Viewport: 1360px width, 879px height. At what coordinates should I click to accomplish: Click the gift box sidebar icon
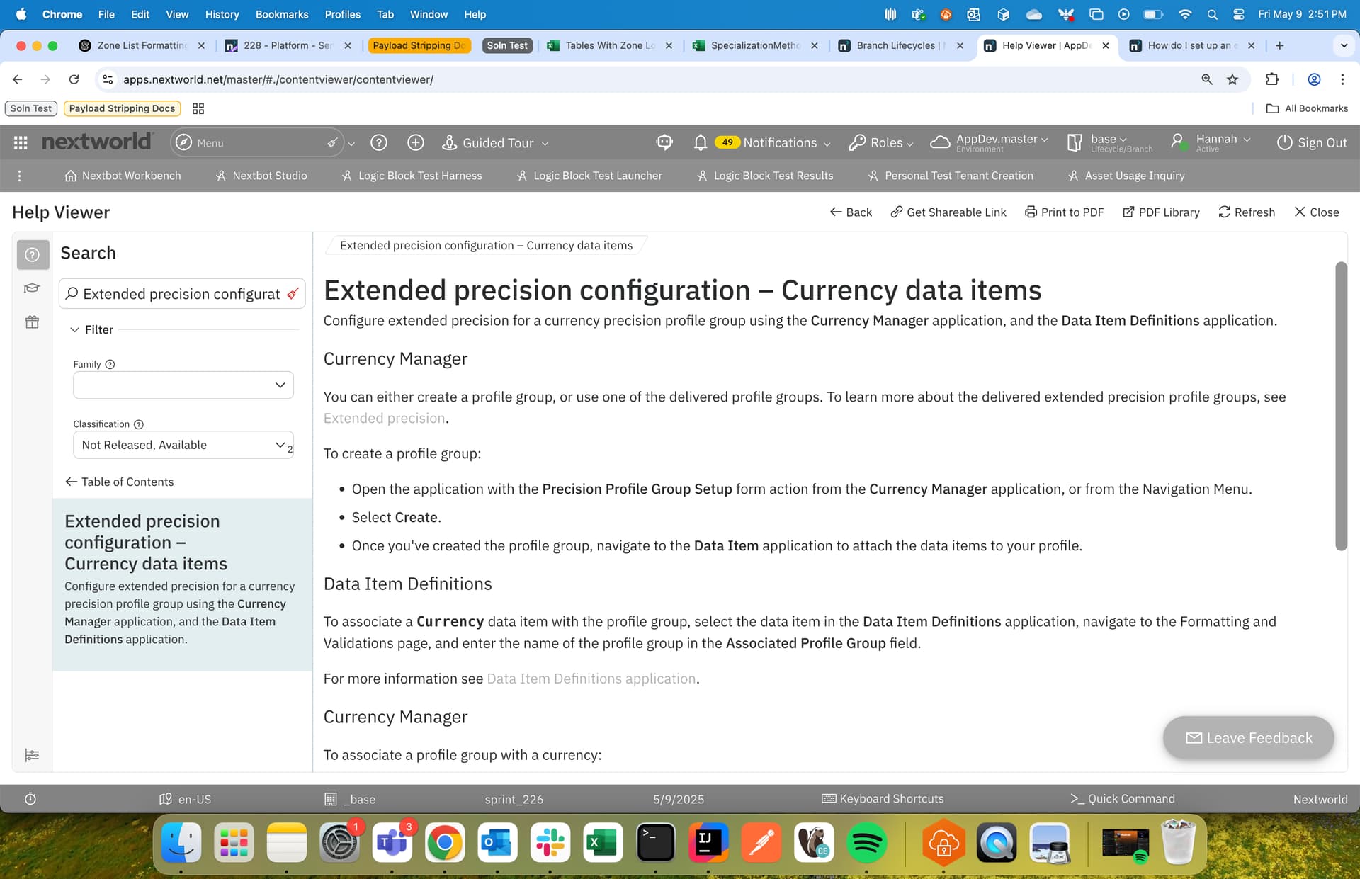click(x=32, y=322)
